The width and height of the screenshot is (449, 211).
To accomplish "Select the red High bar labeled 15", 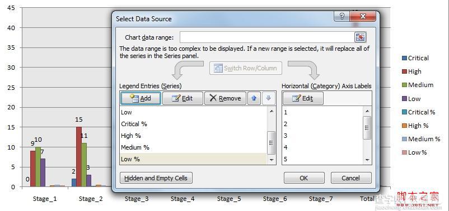I will pyautogui.click(x=79, y=157).
